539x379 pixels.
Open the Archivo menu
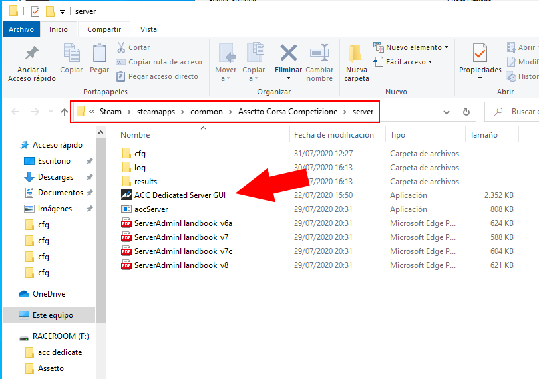[x=21, y=29]
